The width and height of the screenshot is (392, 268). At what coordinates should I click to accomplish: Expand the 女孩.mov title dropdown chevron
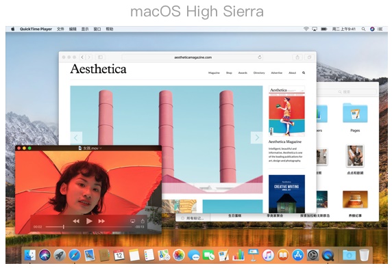101,148
